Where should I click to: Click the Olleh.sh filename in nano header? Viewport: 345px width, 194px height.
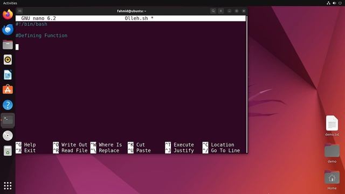click(136, 18)
